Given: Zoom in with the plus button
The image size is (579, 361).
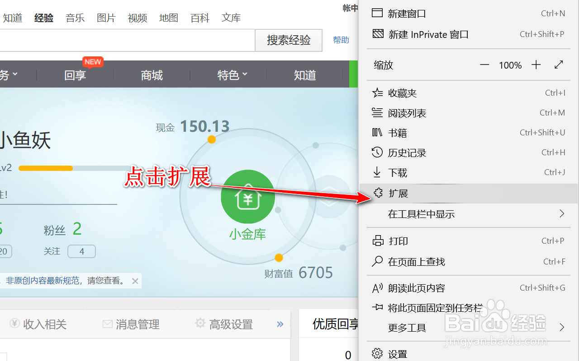Looking at the screenshot, I should point(536,65).
